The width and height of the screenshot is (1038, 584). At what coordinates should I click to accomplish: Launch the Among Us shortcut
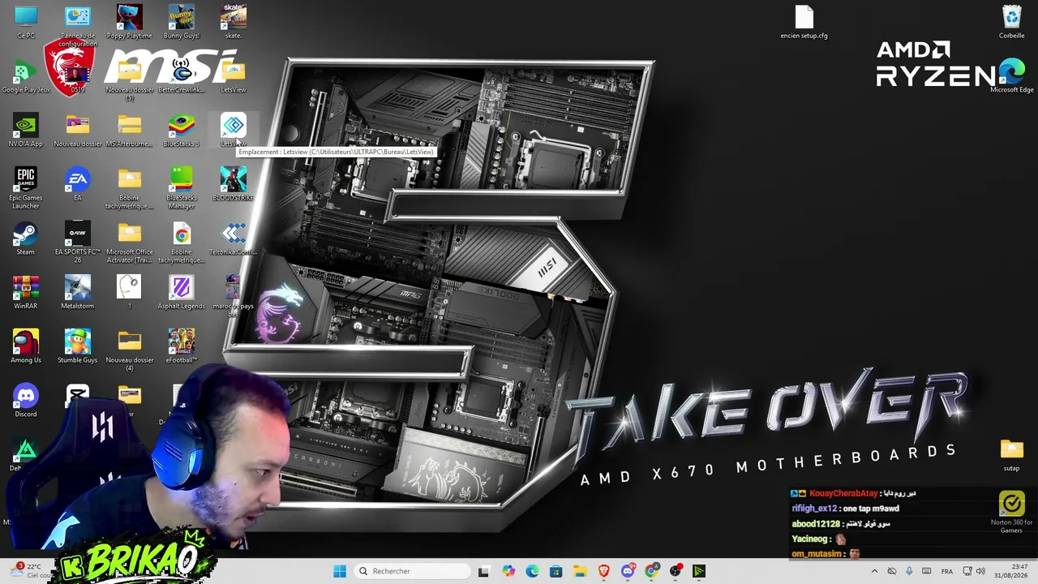pos(26,346)
